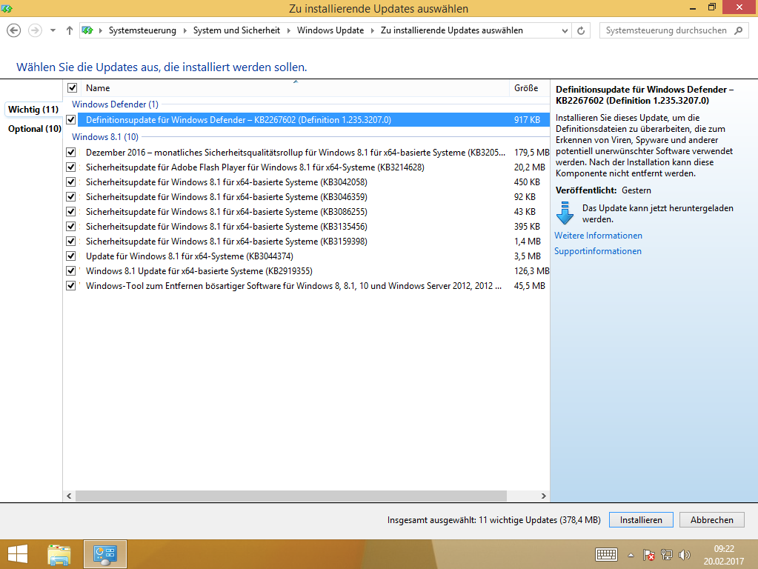This screenshot has width=758, height=569.
Task: Click the Control Panel taskbar icon
Action: 105,554
